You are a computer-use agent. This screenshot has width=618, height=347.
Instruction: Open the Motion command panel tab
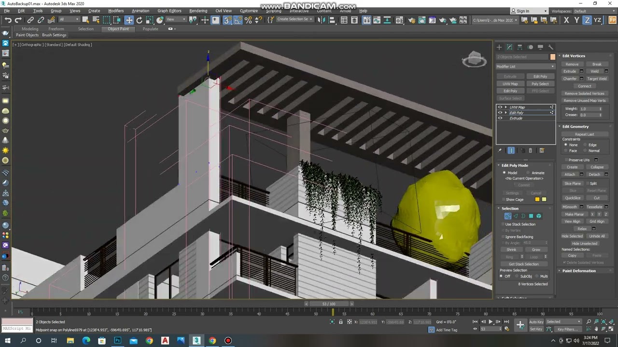click(530, 47)
